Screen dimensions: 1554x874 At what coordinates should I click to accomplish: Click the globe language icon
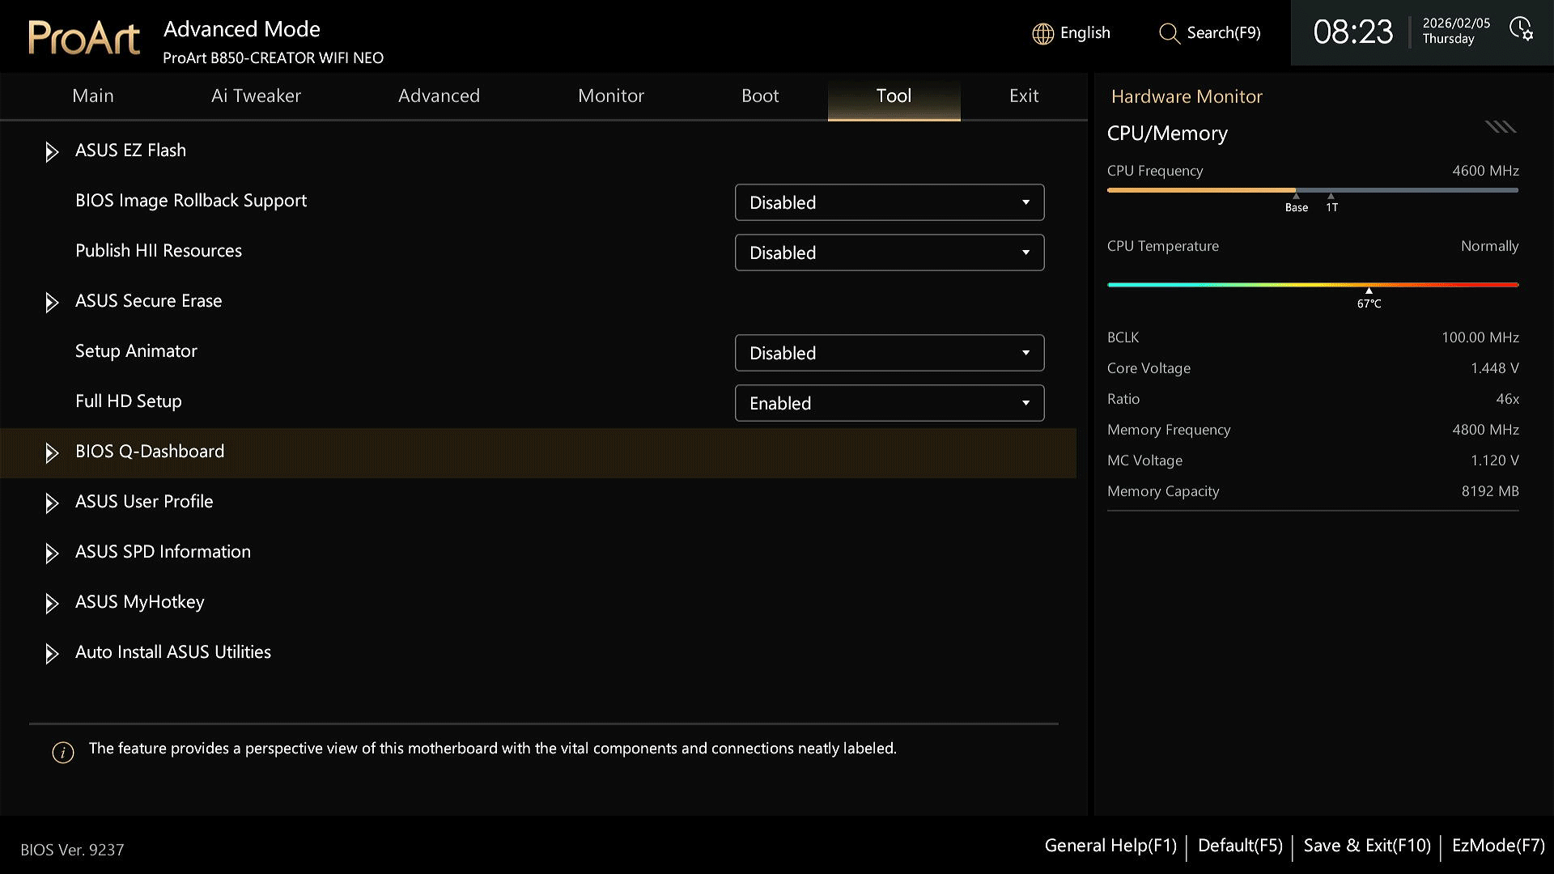coord(1042,33)
